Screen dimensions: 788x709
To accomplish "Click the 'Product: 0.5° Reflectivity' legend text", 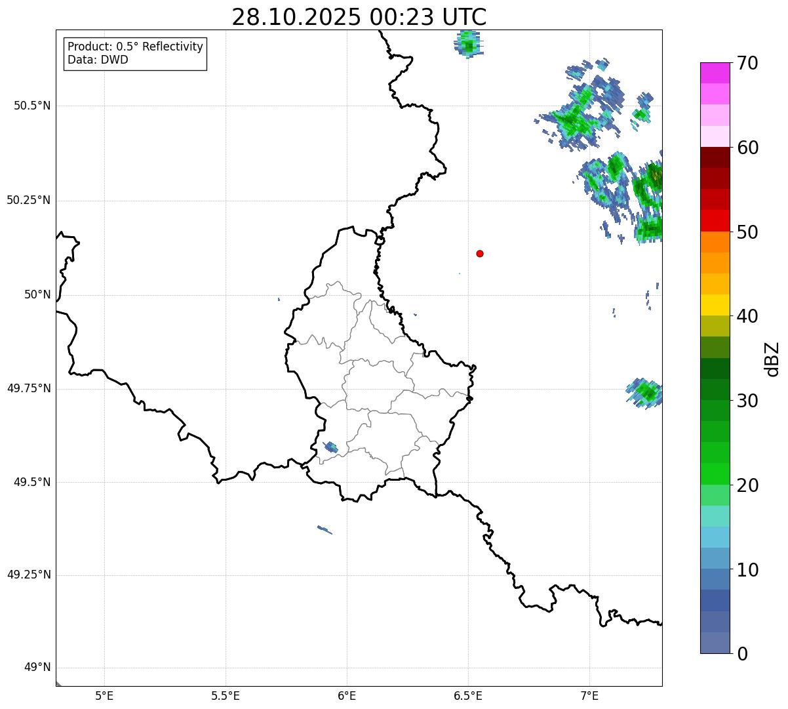I will (135, 47).
